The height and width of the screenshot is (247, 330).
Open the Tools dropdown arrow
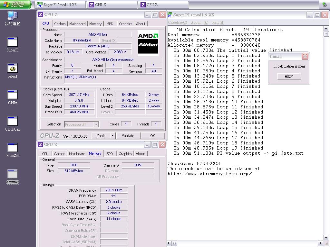[112, 136]
